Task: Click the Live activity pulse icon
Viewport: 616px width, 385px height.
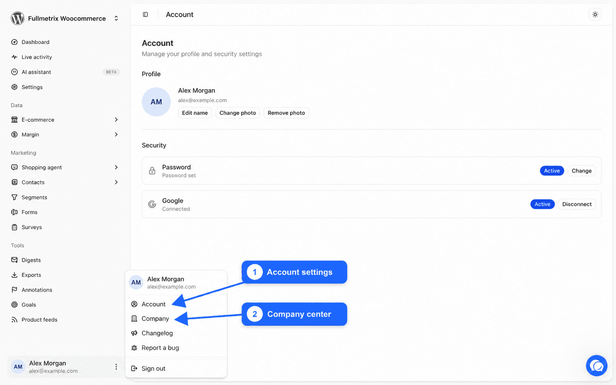Action: (14, 57)
